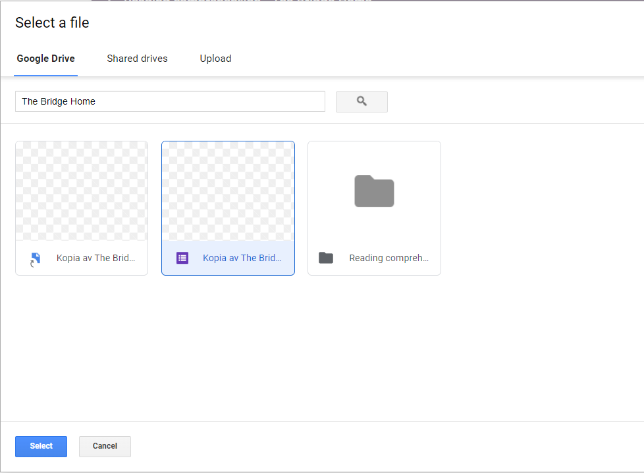This screenshot has width=644, height=473.
Task: Click the blue Select button
Action: pos(41,446)
